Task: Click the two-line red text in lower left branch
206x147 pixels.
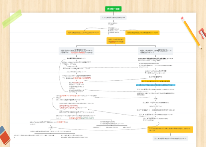Action: pyautogui.click(x=69, y=107)
